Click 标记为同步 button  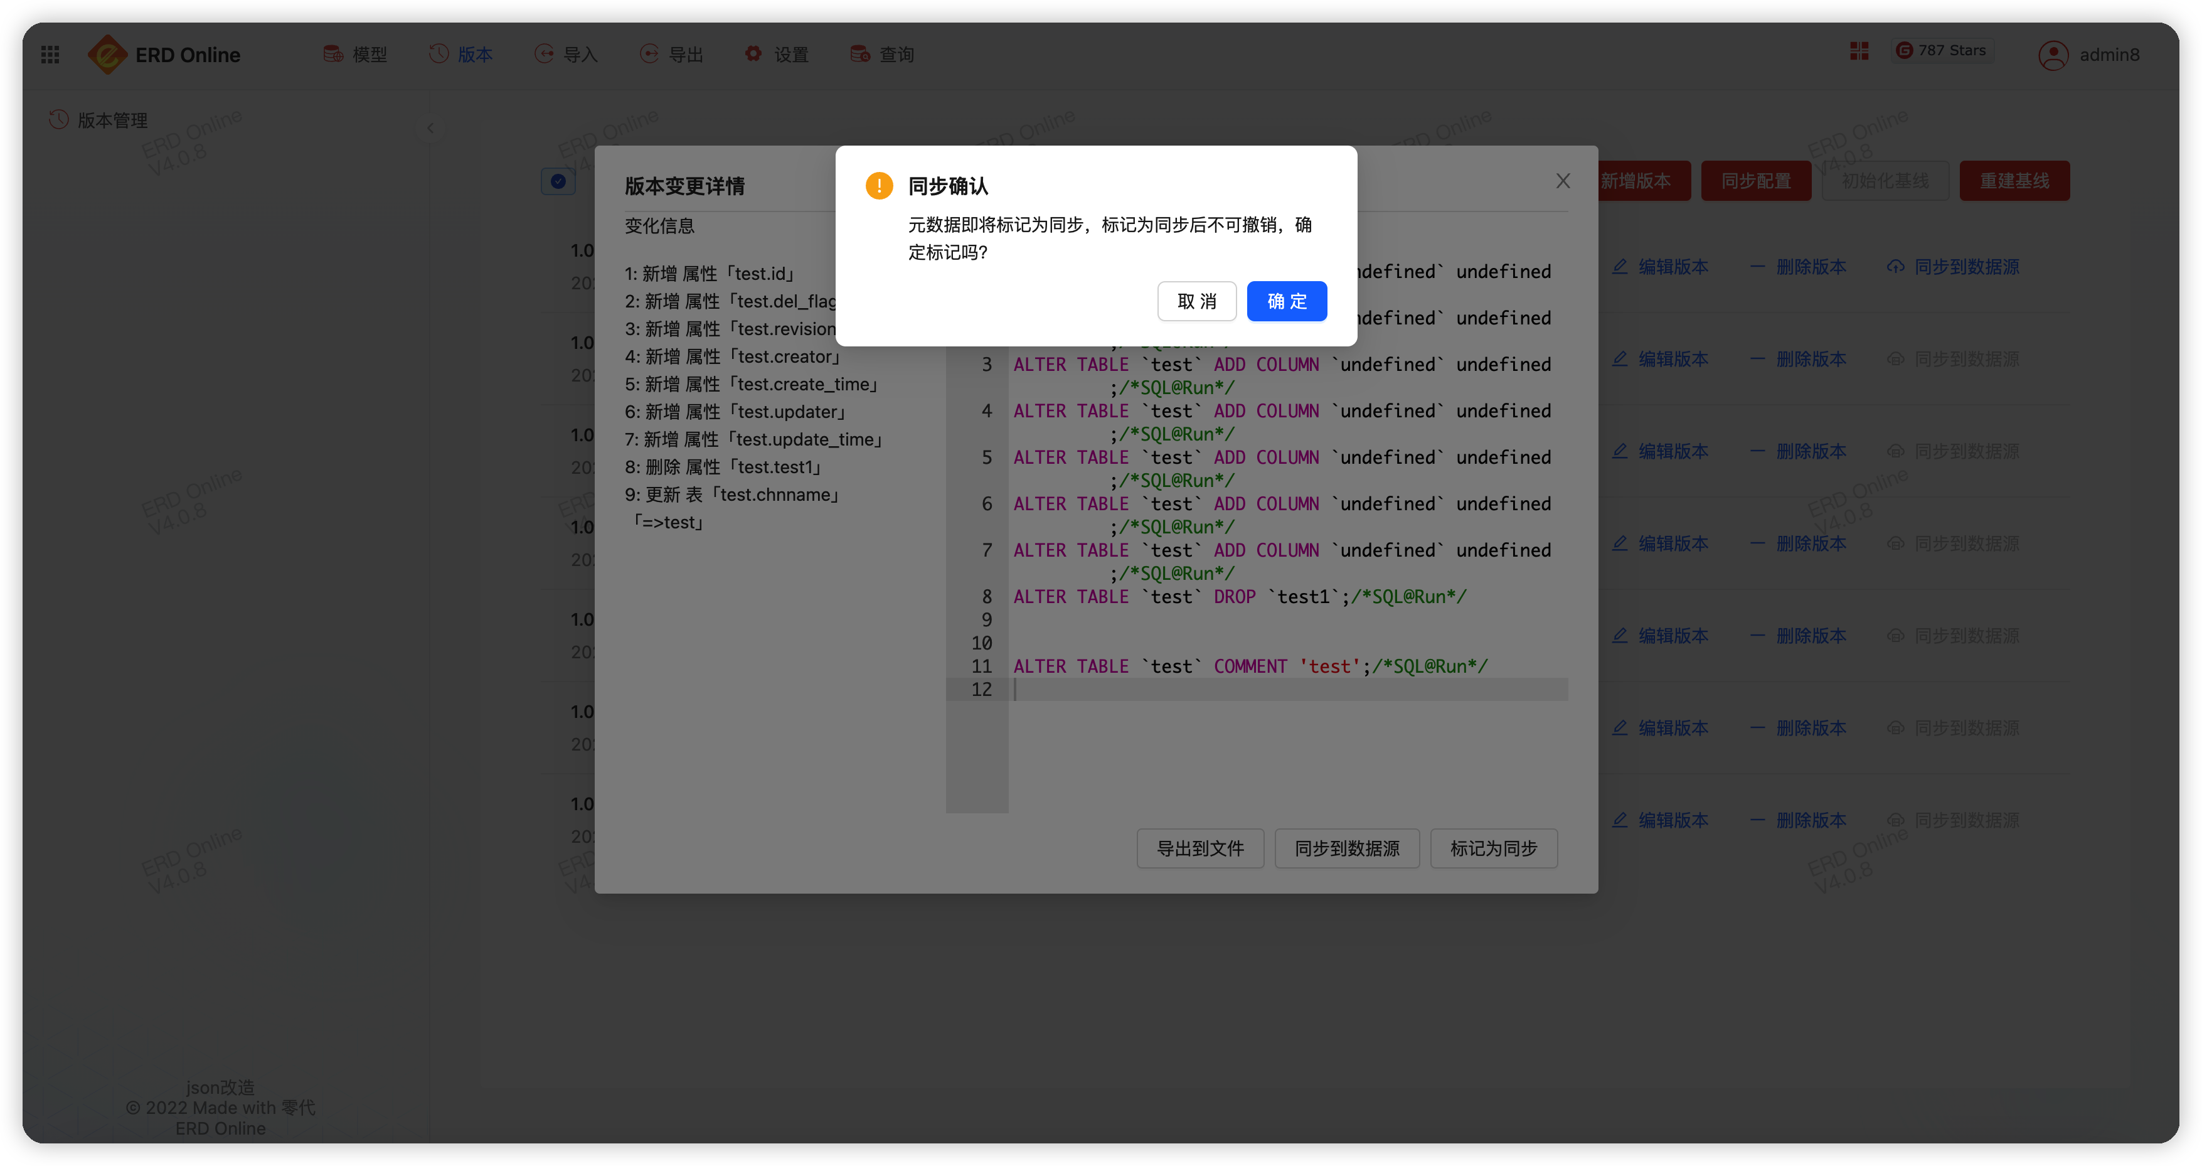pyautogui.click(x=1493, y=848)
